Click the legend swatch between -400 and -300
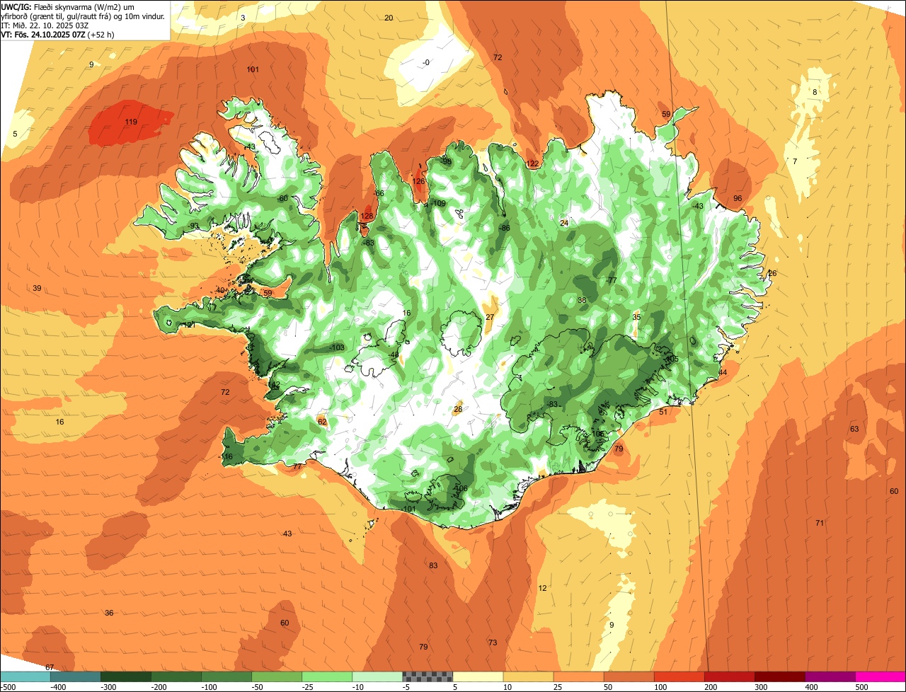Screen dimensions: 906x692 75,676
